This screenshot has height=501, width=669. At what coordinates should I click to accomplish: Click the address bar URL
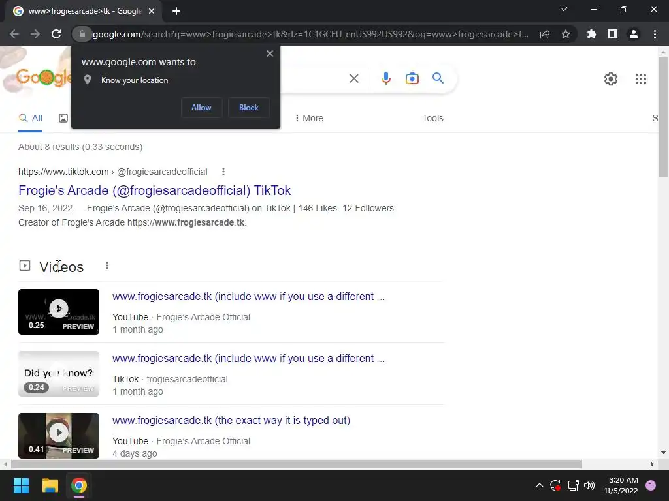click(310, 34)
